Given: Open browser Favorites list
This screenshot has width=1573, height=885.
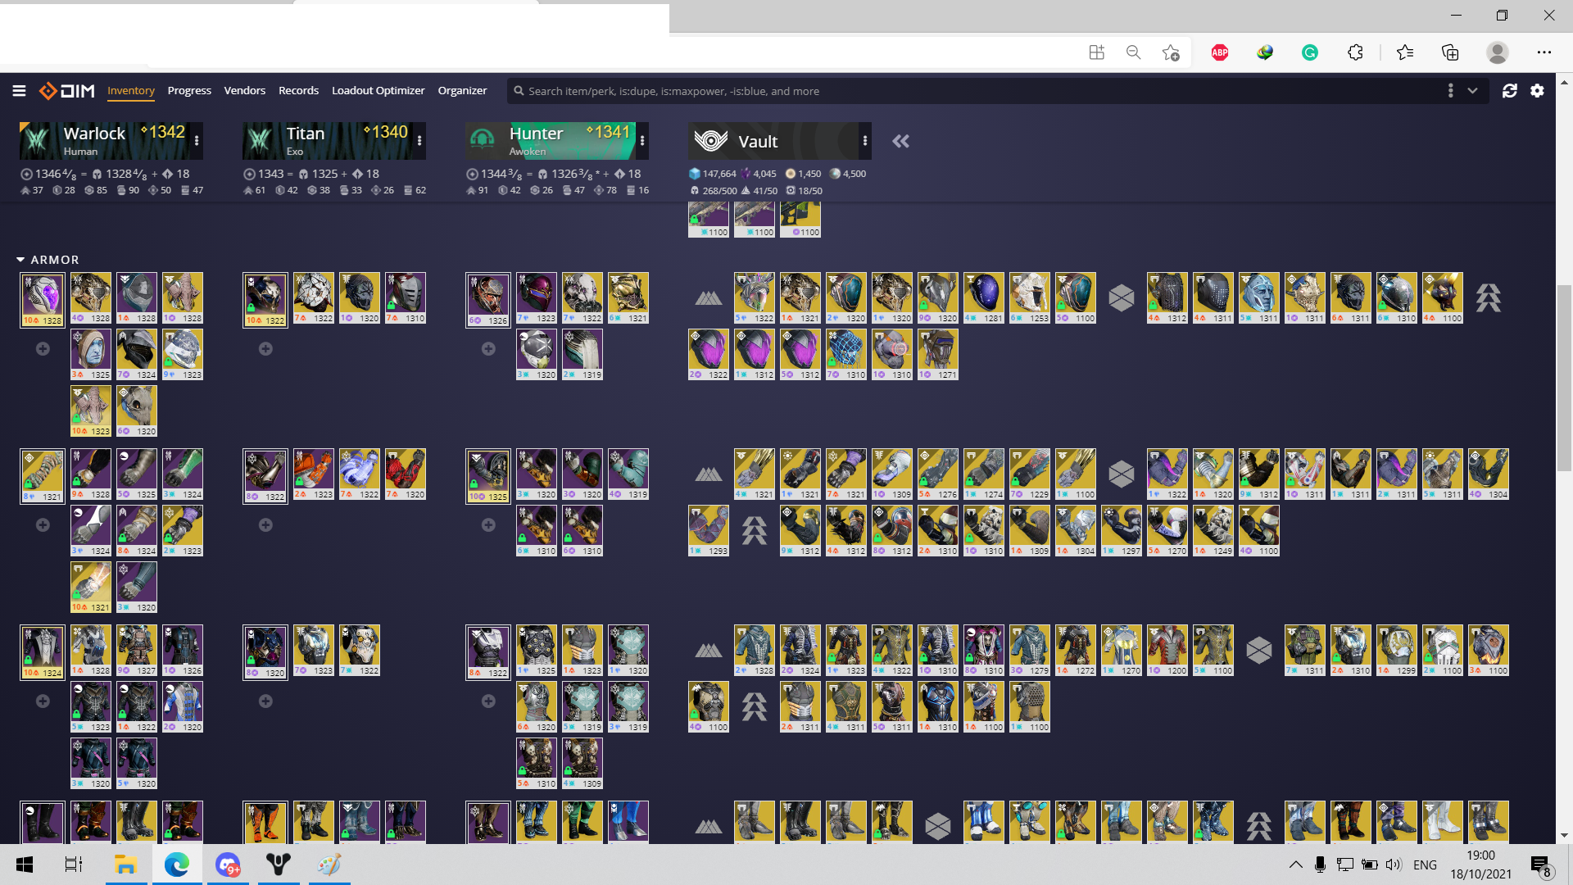Looking at the screenshot, I should pos(1405,52).
